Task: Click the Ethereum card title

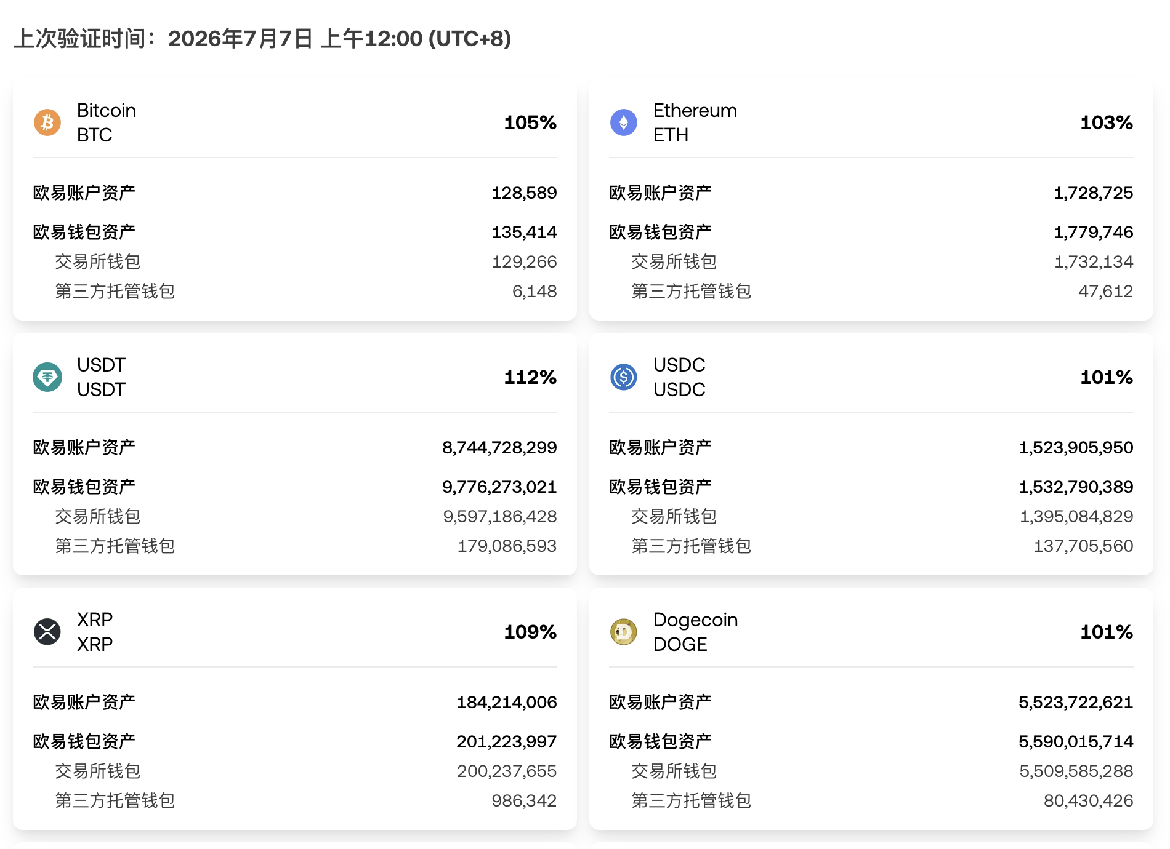Action: [695, 111]
